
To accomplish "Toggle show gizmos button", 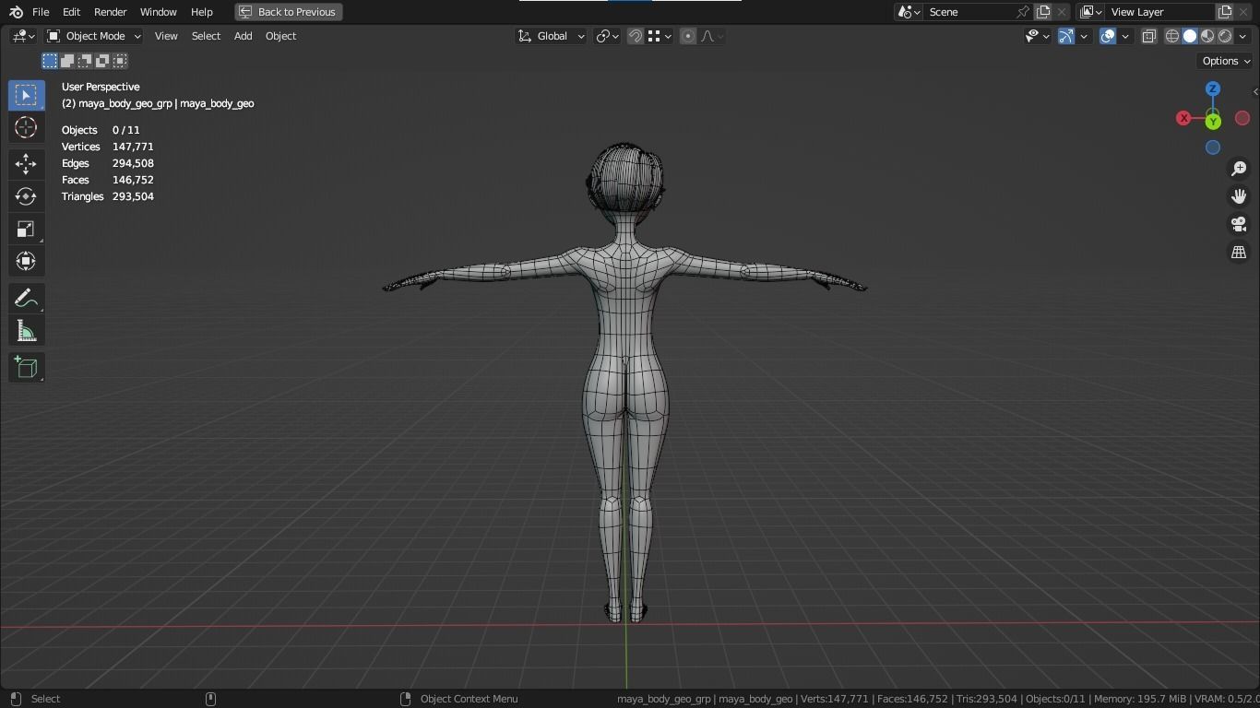I will 1066,36.
